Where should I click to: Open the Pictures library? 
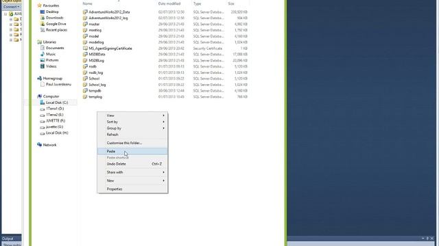(52, 60)
